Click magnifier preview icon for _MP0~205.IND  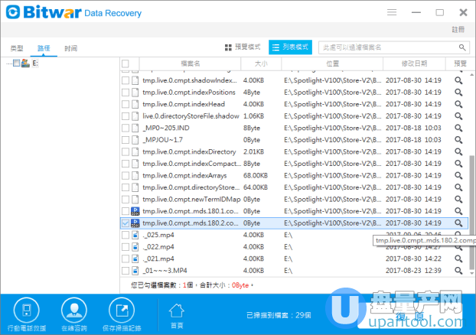pyautogui.click(x=459, y=128)
